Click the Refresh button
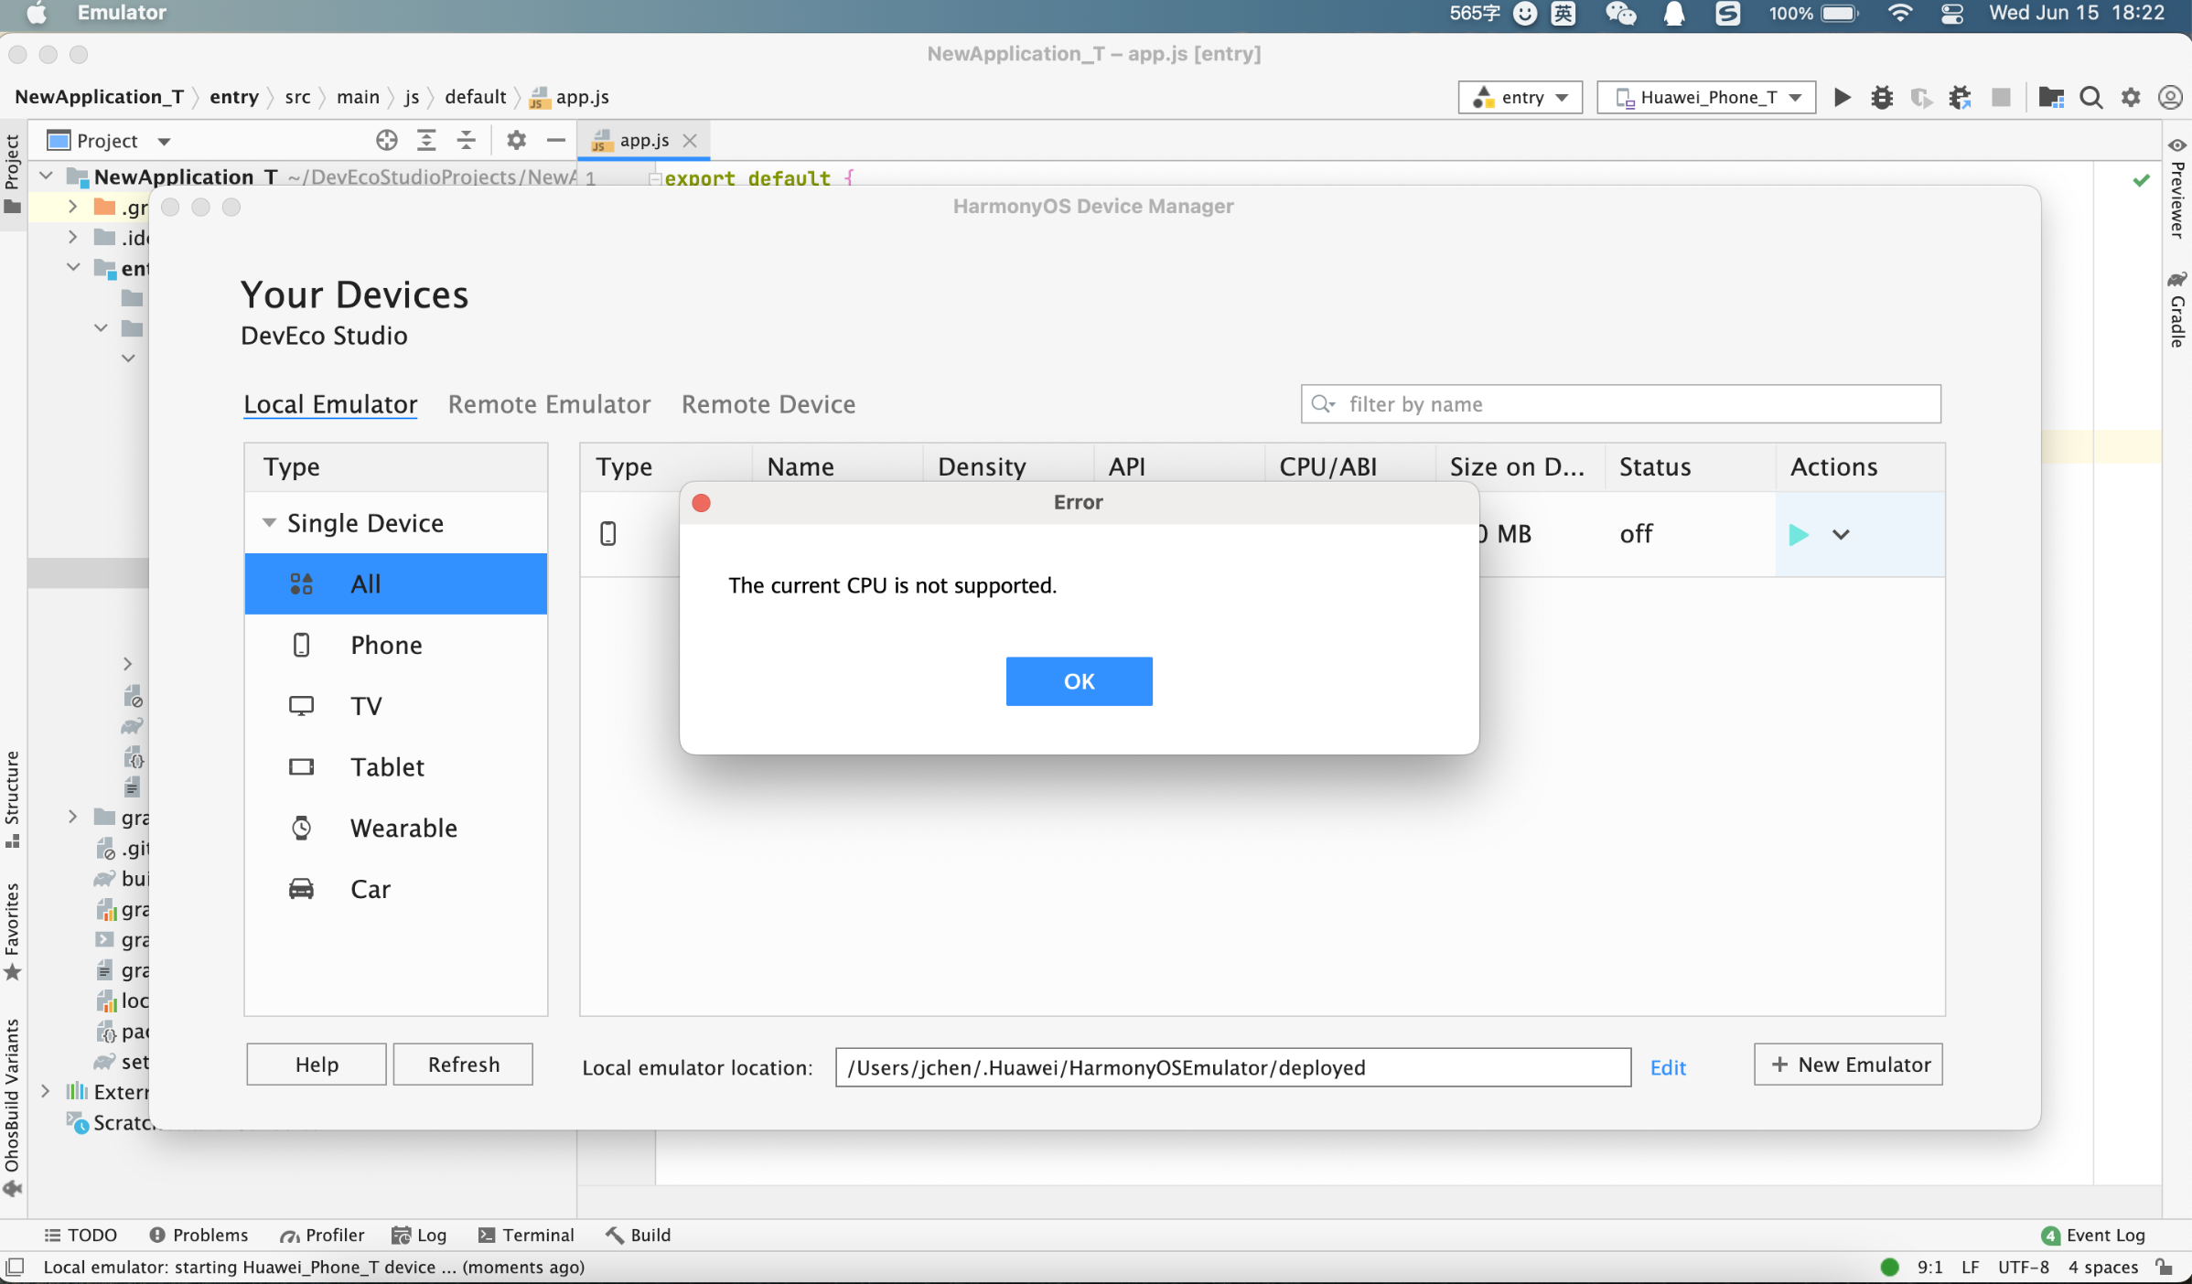2192x1284 pixels. pos(463,1065)
